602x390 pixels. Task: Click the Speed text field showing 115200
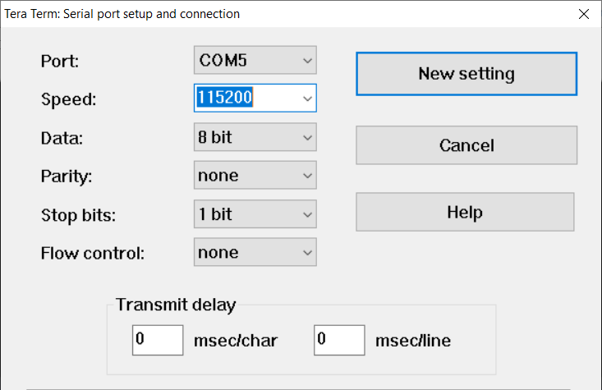pyautogui.click(x=245, y=99)
